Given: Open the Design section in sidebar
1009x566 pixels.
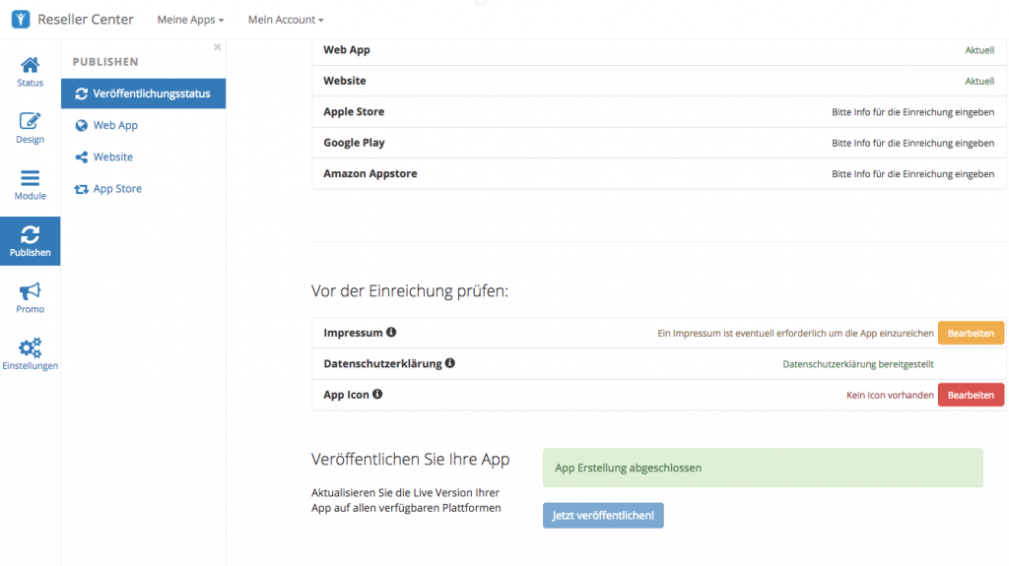Looking at the screenshot, I should pos(30,128).
